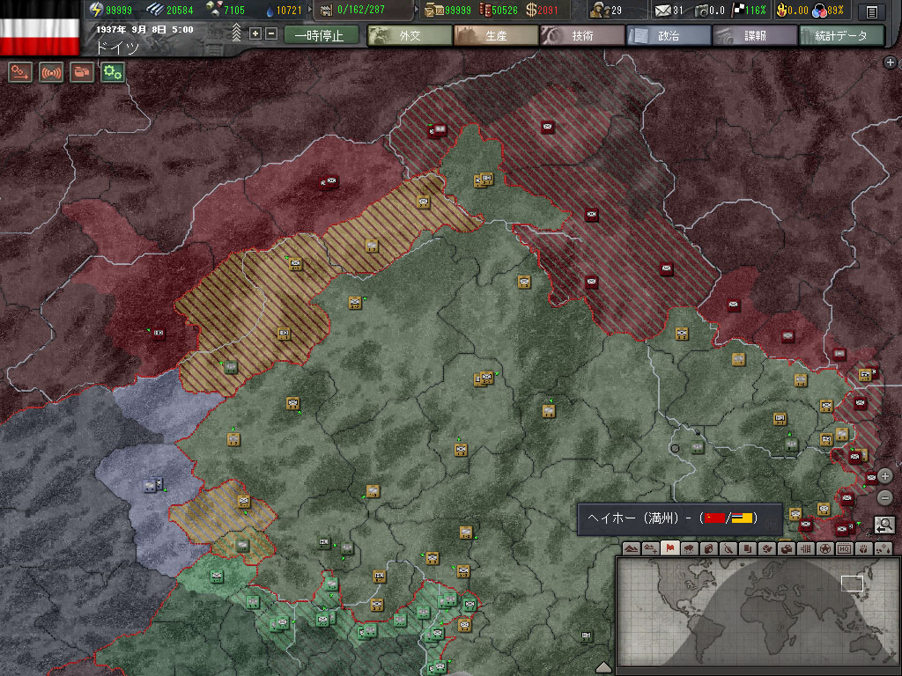902x676 pixels.
Task: Decrease game speed with minus button
Action: pos(271,34)
